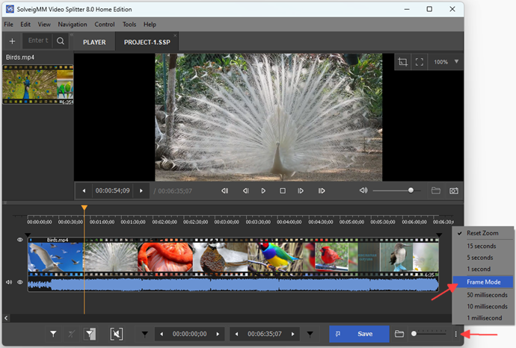Open the View menu
Image resolution: width=516 pixels, height=348 pixels.
tap(44, 25)
